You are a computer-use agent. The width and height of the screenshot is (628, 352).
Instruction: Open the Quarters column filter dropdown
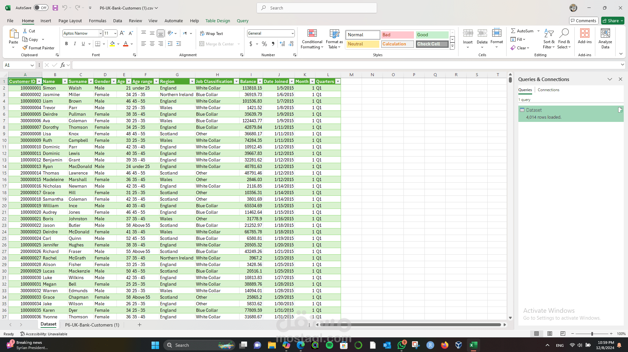coord(338,81)
